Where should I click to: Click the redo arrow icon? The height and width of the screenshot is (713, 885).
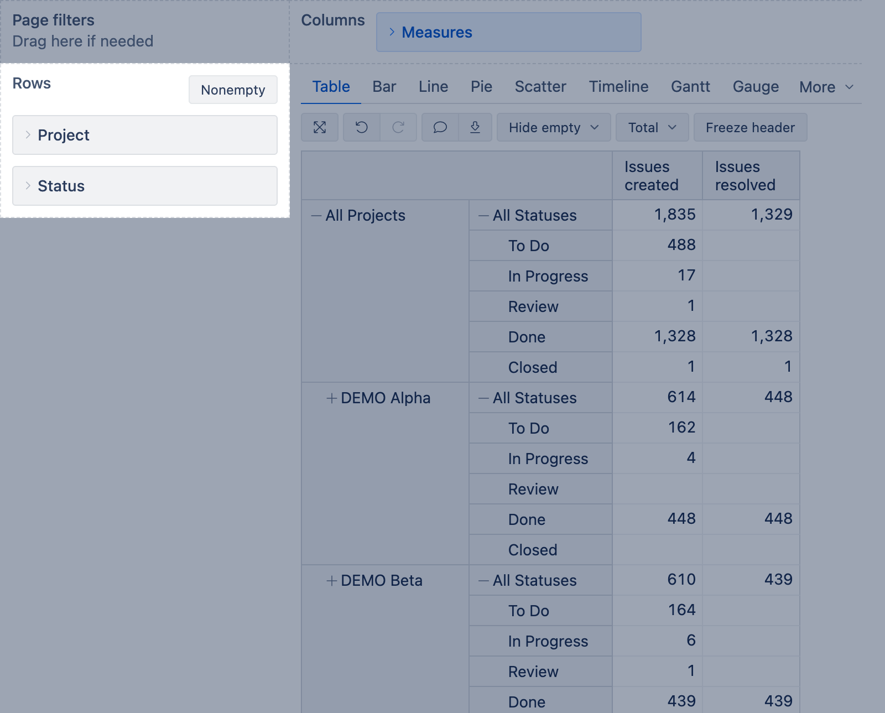tap(398, 128)
